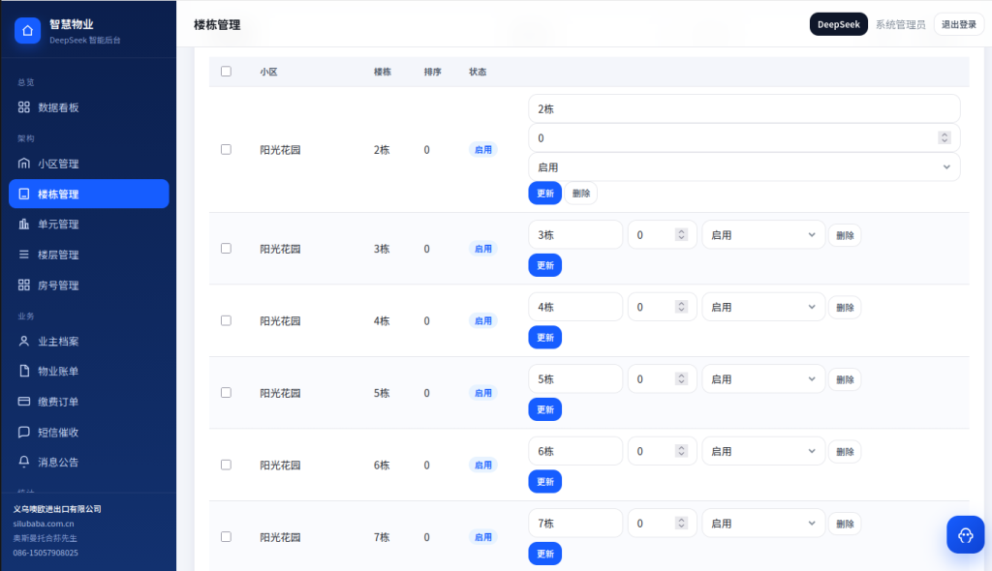
Task: Check the 阳光花园 7栋 row checkbox
Action: [226, 537]
